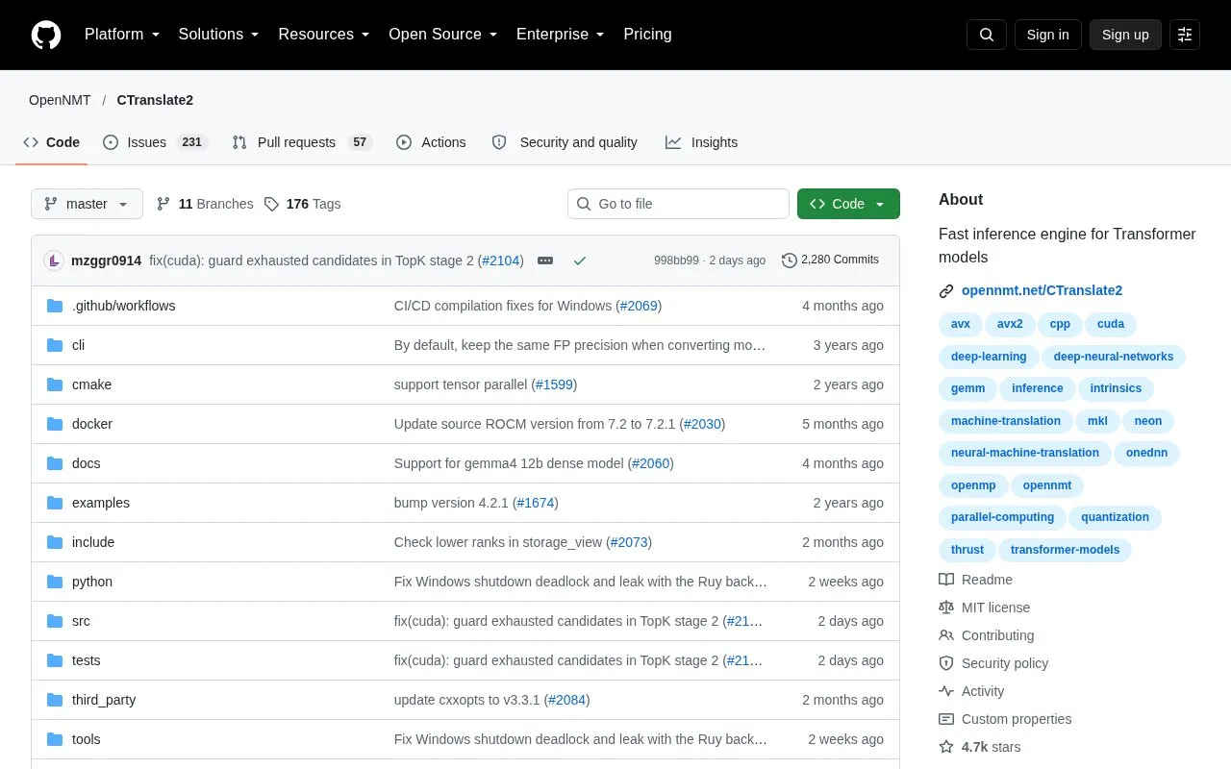Click the Security policy shield icon
The width and height of the screenshot is (1231, 769).
(946, 663)
